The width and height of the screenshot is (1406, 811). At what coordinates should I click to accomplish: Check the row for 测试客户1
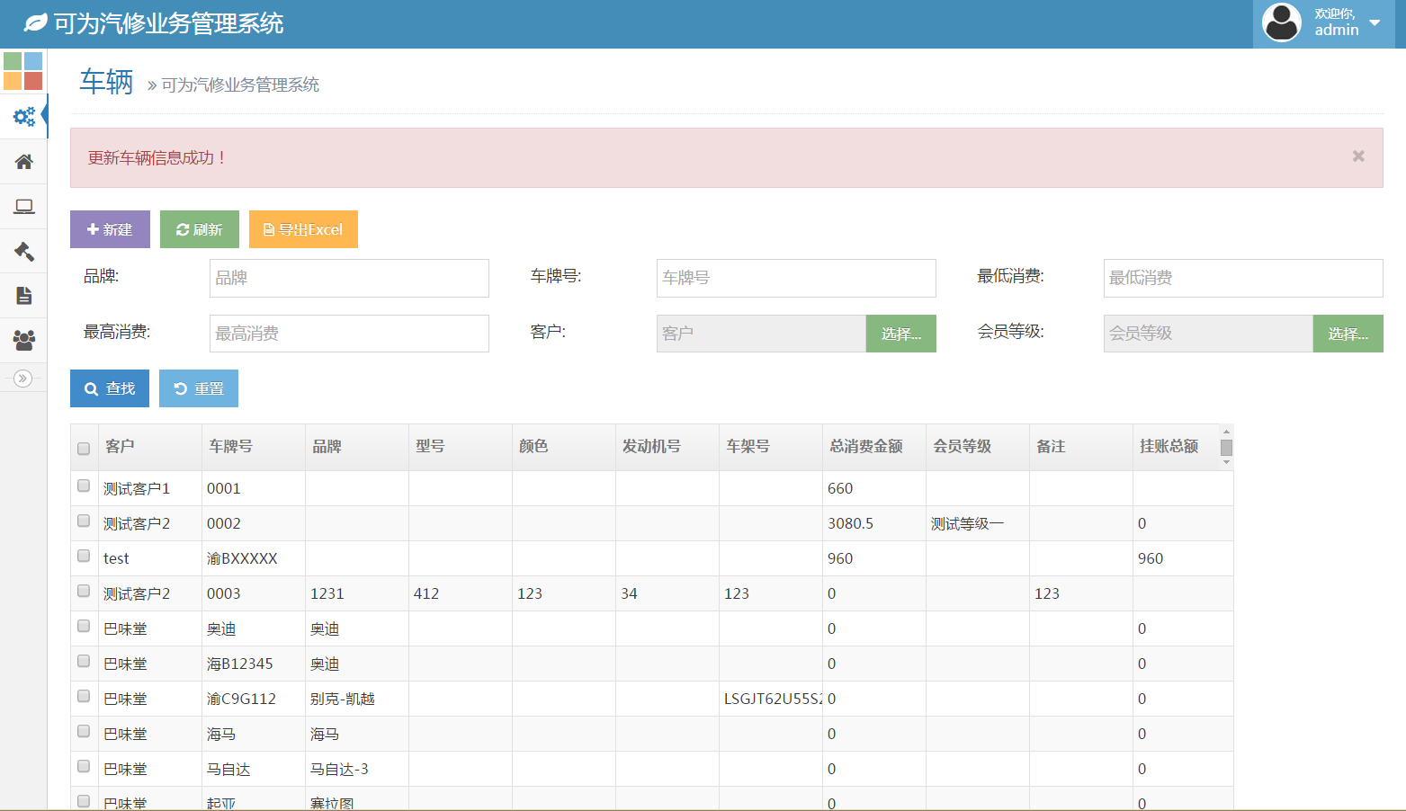click(84, 486)
